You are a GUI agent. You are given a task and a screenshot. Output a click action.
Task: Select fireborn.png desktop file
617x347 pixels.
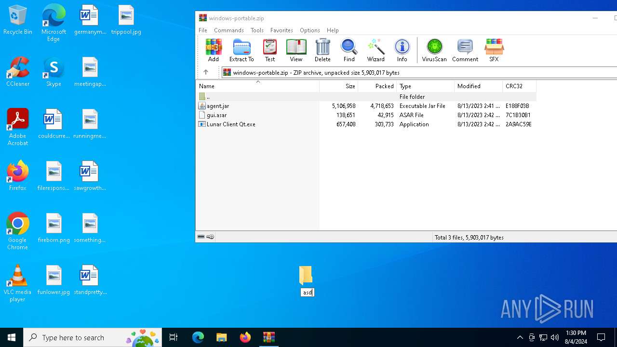pos(54,228)
